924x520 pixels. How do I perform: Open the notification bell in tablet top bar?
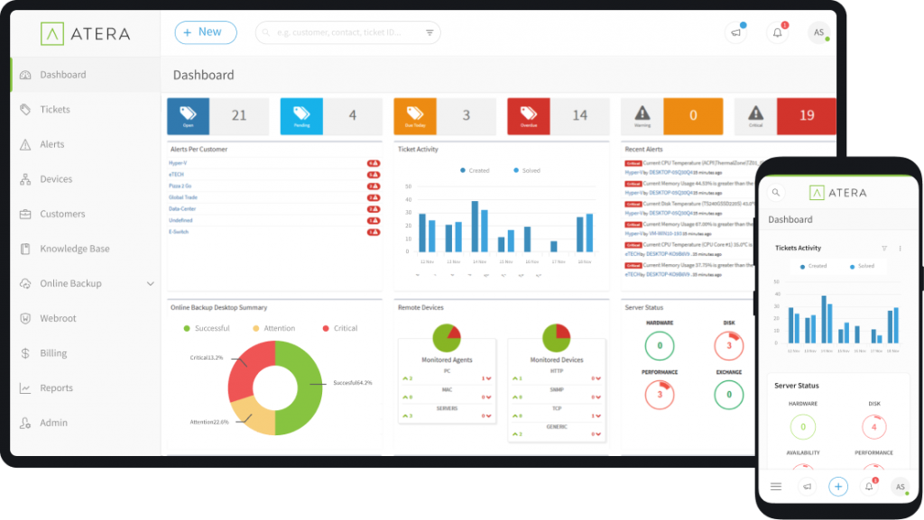tap(778, 32)
